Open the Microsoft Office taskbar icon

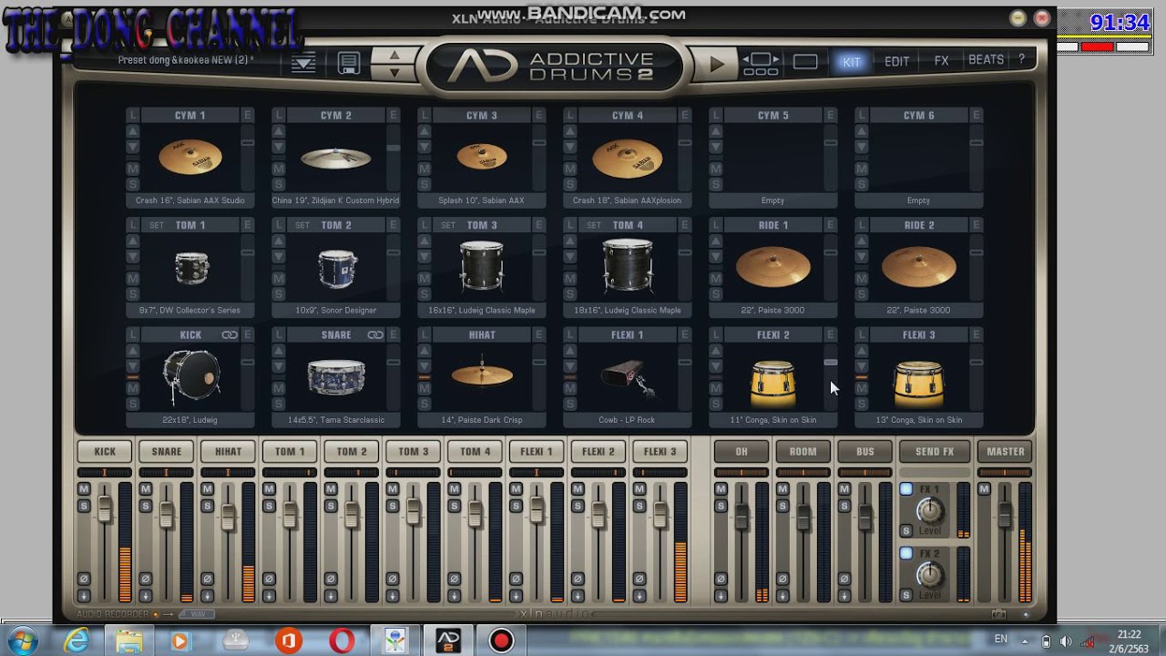pos(289,641)
